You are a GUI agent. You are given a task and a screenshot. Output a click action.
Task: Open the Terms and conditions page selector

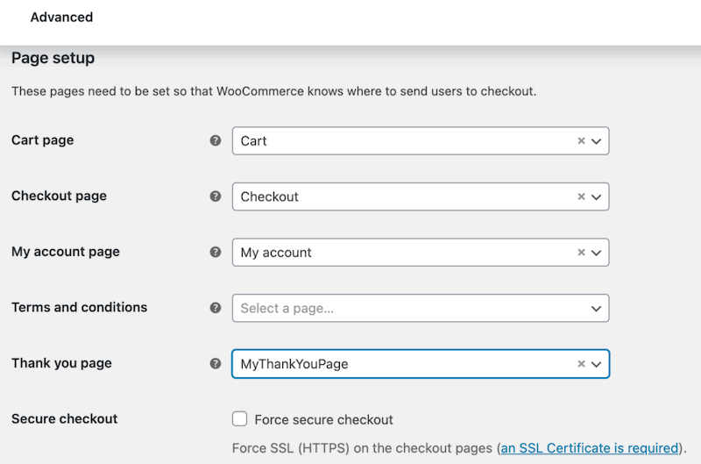point(421,308)
